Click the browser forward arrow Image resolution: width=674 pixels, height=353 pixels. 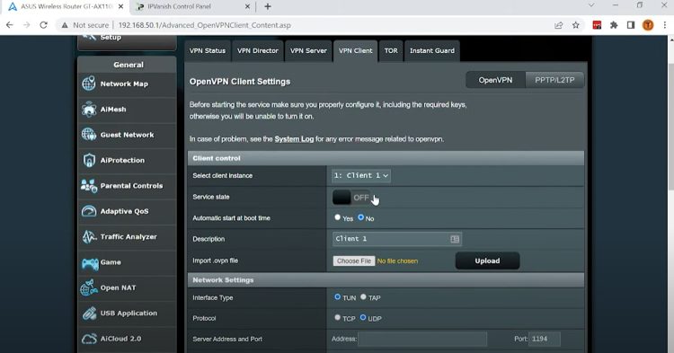tap(27, 25)
